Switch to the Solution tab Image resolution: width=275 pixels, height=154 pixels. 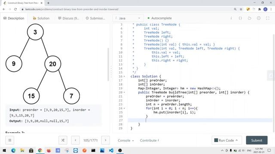(x=41, y=18)
